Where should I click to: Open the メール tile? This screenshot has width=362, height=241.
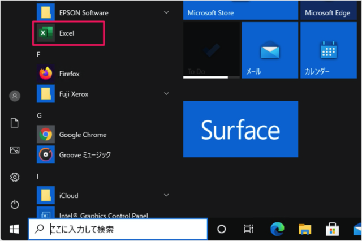pos(270,50)
